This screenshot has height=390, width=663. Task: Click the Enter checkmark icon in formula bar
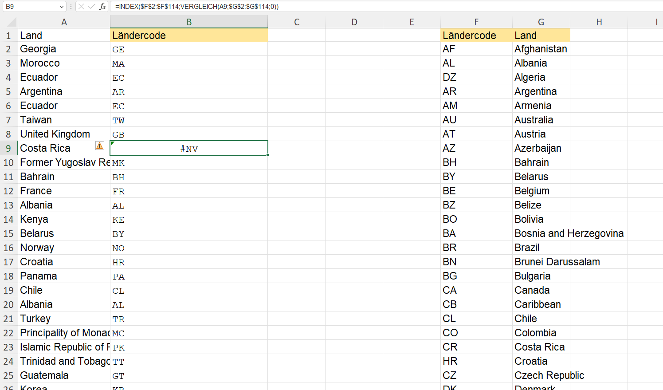pos(92,7)
